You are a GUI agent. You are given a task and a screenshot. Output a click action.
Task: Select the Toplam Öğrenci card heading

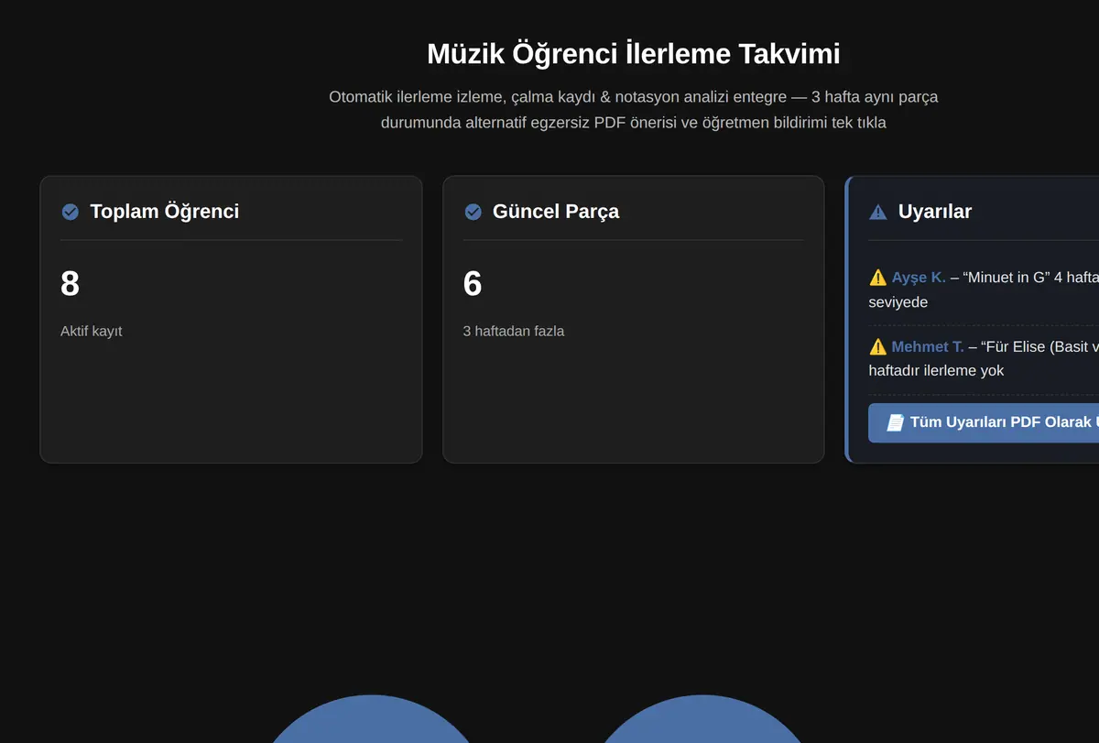pos(165,212)
